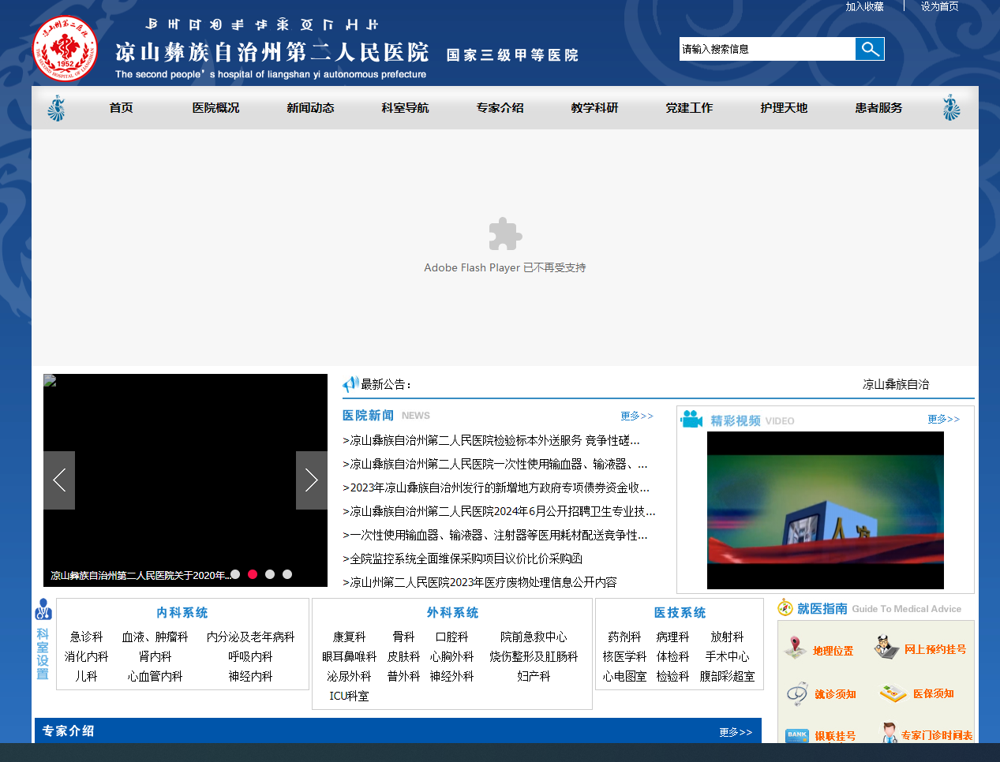
Task: Open the 手术中心 department link
Action: [x=727, y=656]
